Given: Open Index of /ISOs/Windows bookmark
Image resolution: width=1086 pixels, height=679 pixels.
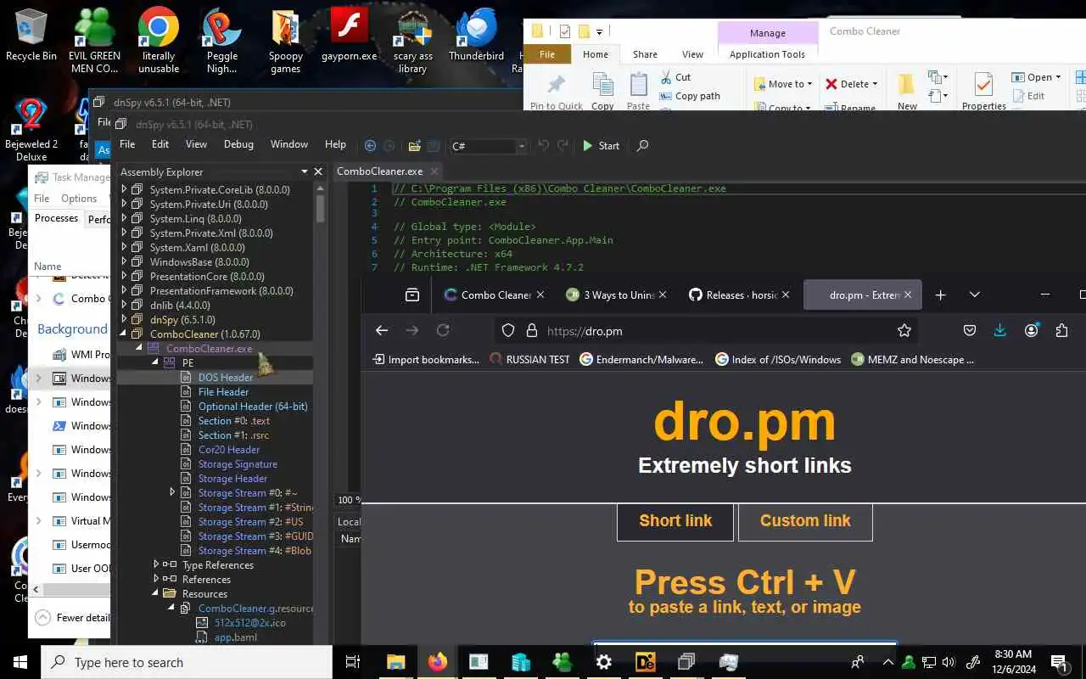Looking at the screenshot, I should [x=778, y=359].
